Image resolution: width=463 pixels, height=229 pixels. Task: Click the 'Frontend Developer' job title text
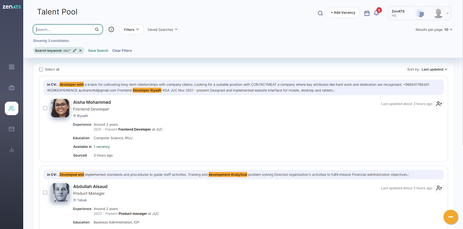(91, 109)
